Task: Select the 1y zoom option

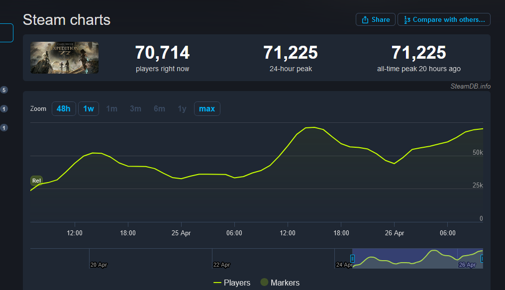Action: tap(182, 109)
